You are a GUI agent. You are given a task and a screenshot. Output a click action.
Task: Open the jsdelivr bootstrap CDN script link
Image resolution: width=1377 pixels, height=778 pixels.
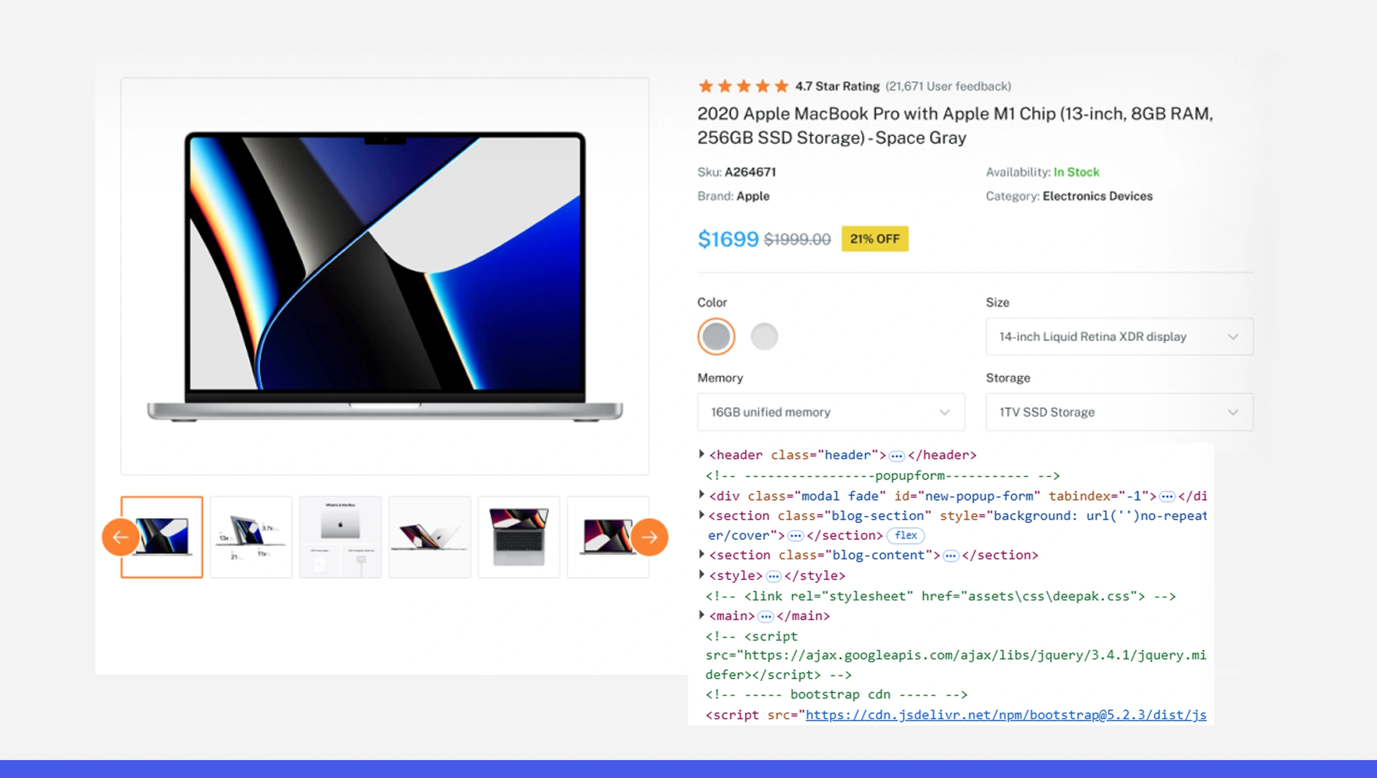[x=1005, y=715]
